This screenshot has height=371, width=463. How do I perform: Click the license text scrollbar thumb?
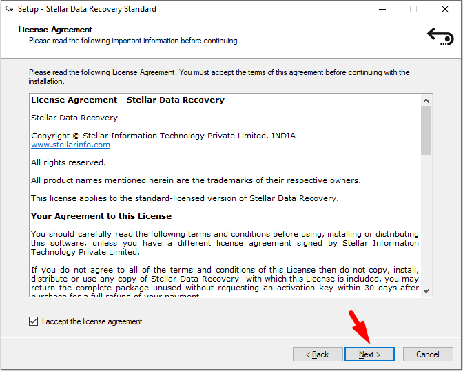point(426,130)
